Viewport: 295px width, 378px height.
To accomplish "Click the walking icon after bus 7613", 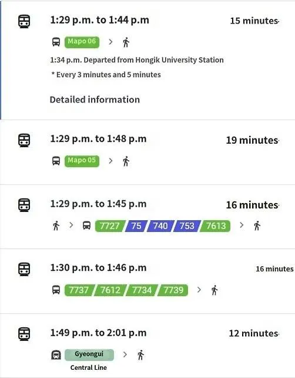I will (257, 226).
